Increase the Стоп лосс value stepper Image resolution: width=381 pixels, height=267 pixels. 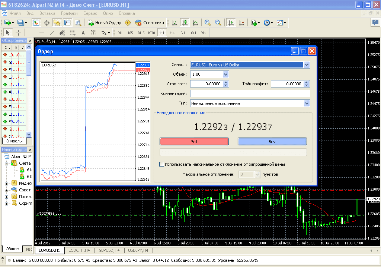click(226, 82)
